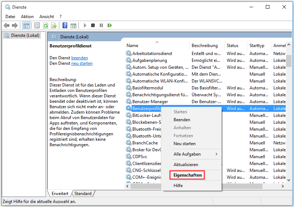This screenshot has height=207, width=294.
Task: Choose Hilfe in the context menu
Action: [191, 186]
